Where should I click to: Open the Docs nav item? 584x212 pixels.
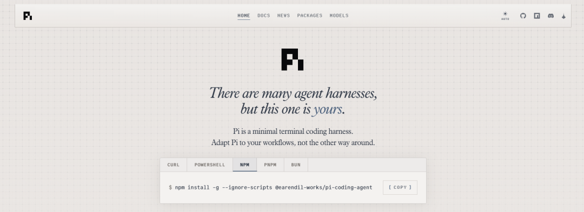(264, 16)
